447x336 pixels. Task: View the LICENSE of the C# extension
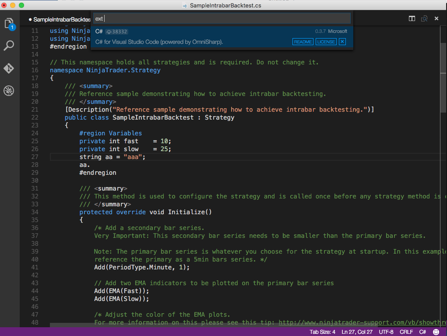point(326,42)
